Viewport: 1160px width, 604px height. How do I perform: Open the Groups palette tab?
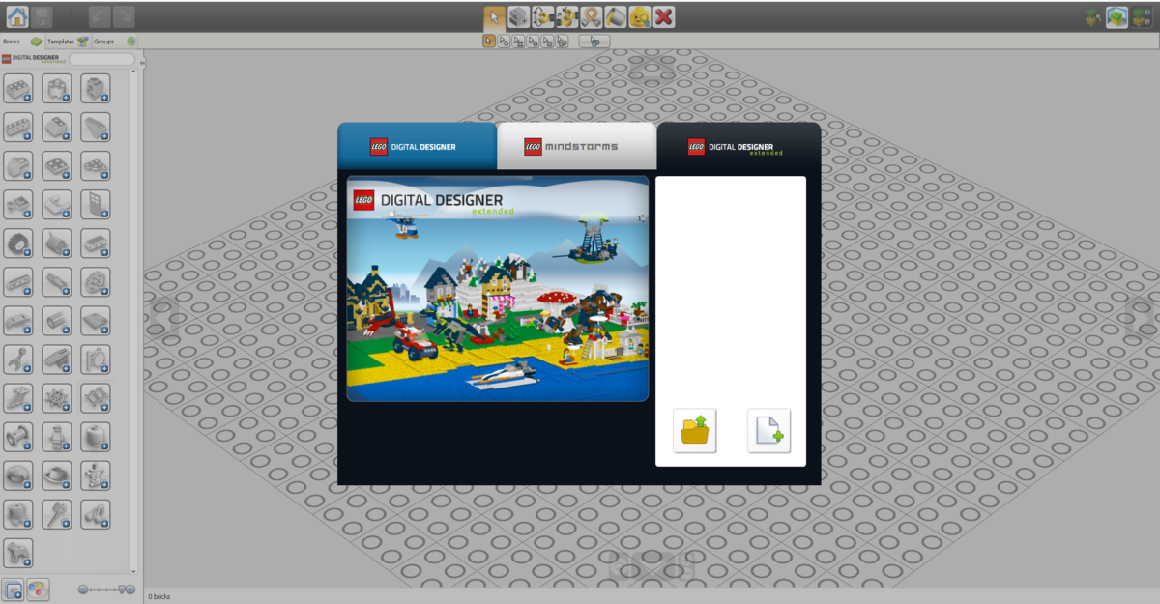click(x=114, y=42)
